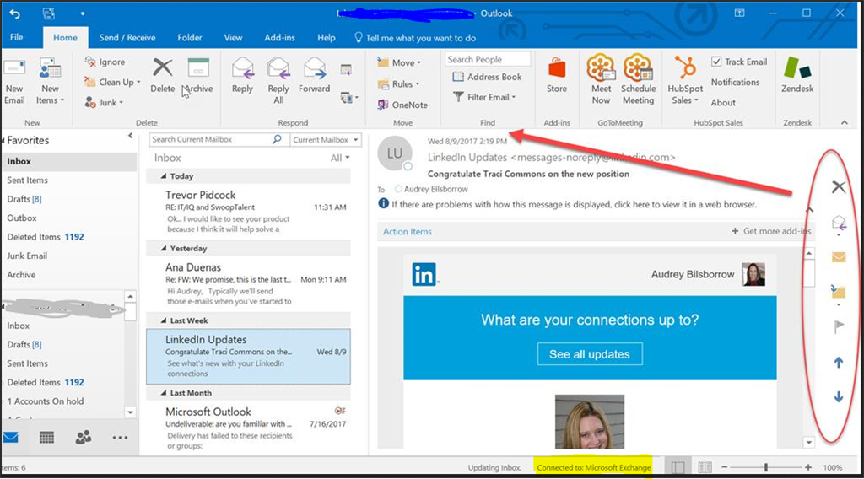The image size is (864, 479).
Task: Open the File tab
Action: pyautogui.click(x=17, y=37)
